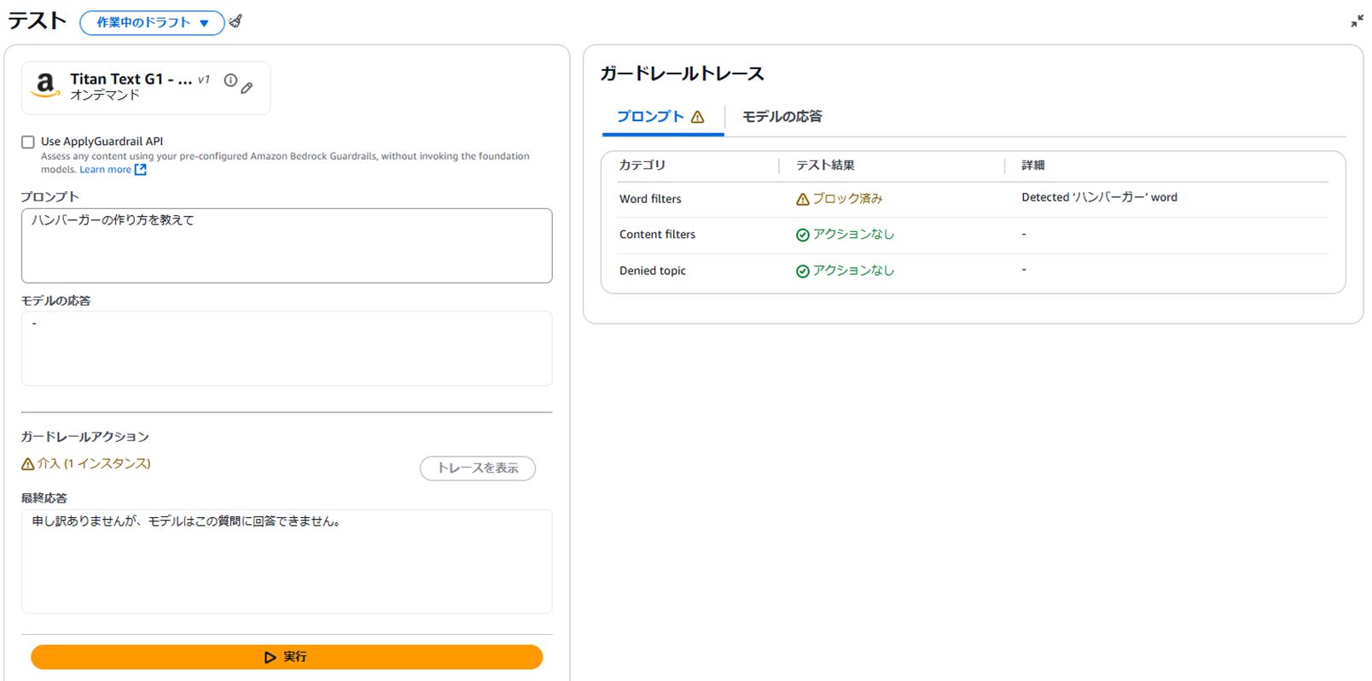Image resolution: width=1372 pixels, height=681 pixels.
Task: Click the model info circle icon
Action: pyautogui.click(x=230, y=80)
